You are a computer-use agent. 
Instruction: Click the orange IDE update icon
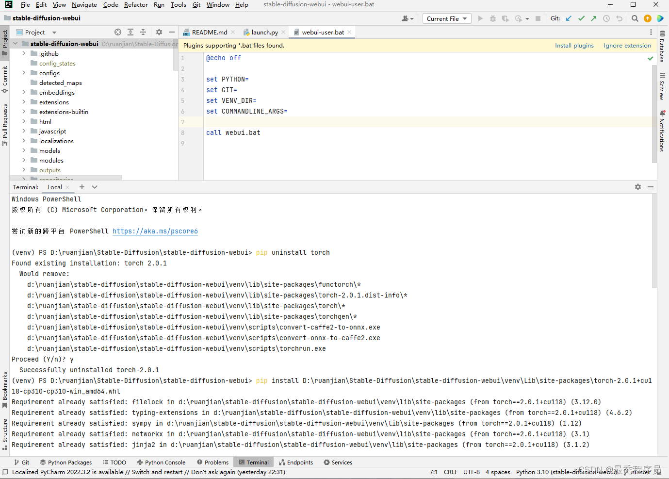[648, 18]
